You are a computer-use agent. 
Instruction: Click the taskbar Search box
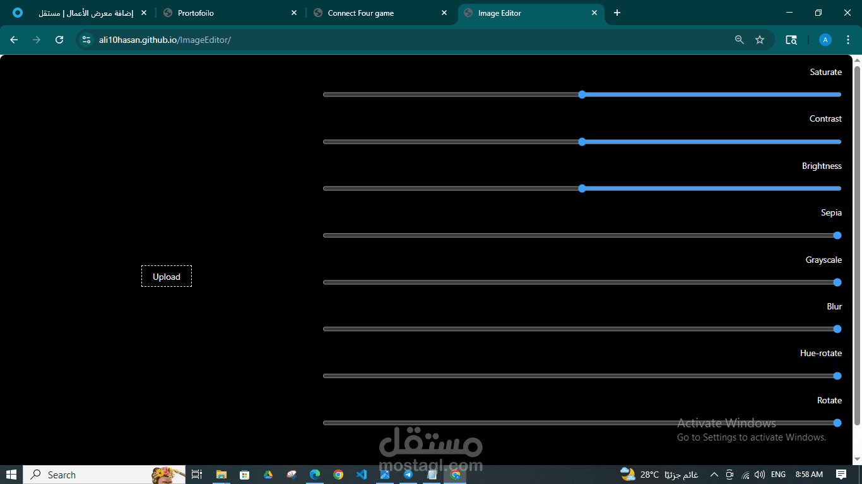point(104,475)
